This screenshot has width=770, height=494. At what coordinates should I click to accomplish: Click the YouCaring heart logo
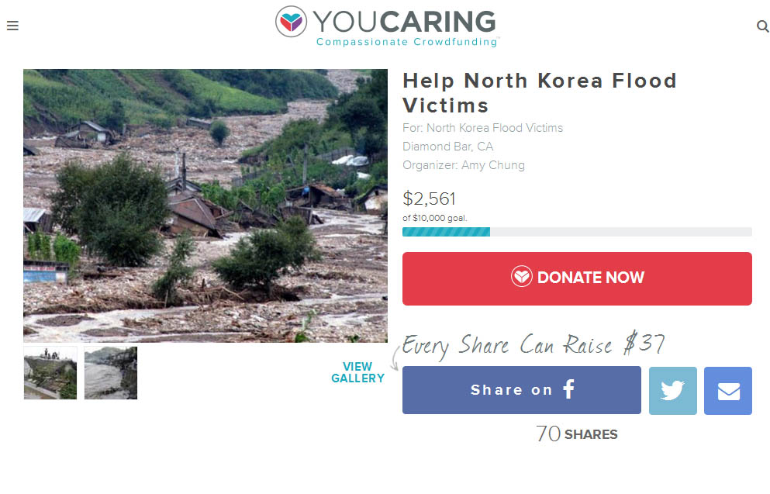click(x=292, y=22)
